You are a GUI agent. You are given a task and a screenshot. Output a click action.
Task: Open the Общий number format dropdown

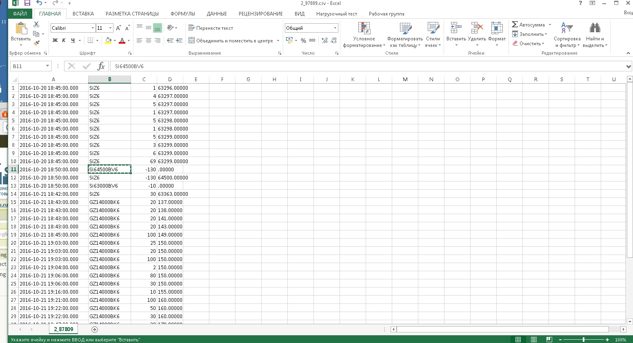[335, 28]
